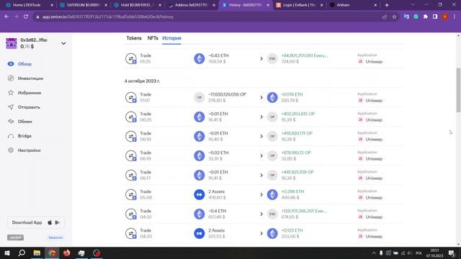Open the Windows Start menu
461x259 pixels.
[6, 253]
